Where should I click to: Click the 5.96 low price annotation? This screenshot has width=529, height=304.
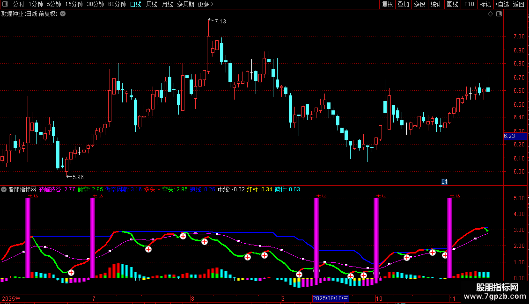click(x=78, y=177)
